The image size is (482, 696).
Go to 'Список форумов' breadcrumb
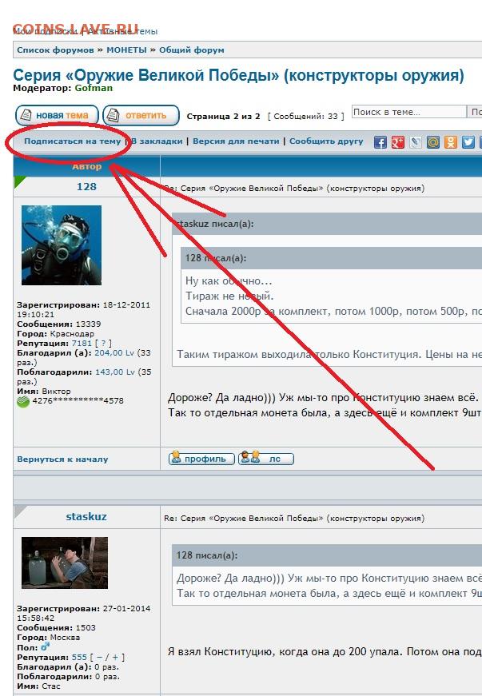pos(55,50)
